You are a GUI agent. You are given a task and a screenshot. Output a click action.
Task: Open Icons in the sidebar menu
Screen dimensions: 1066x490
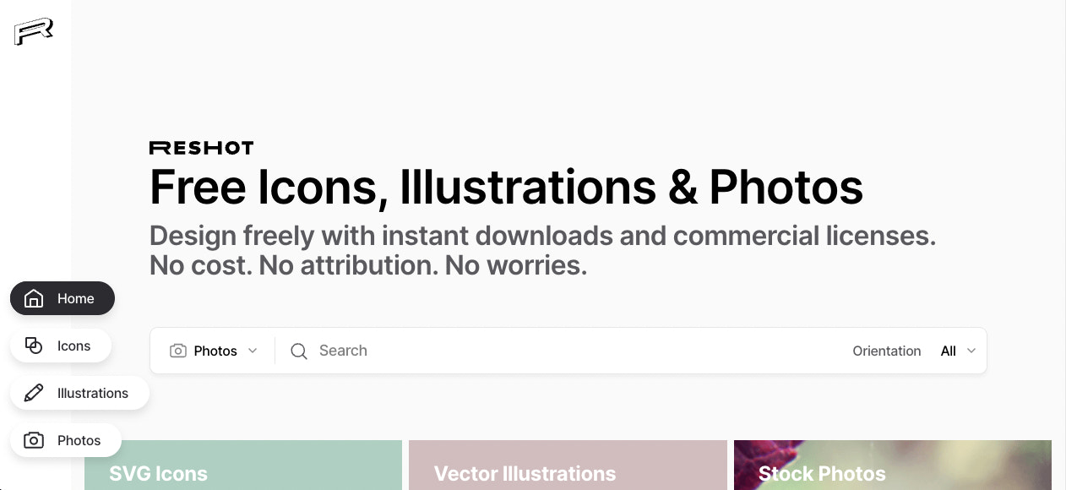pyautogui.click(x=73, y=346)
